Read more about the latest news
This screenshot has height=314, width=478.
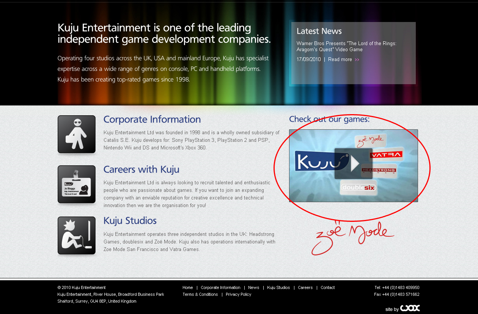click(x=340, y=60)
